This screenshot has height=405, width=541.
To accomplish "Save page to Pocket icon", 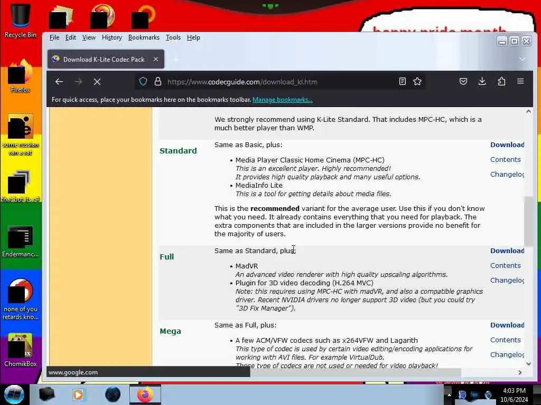I will [x=463, y=81].
